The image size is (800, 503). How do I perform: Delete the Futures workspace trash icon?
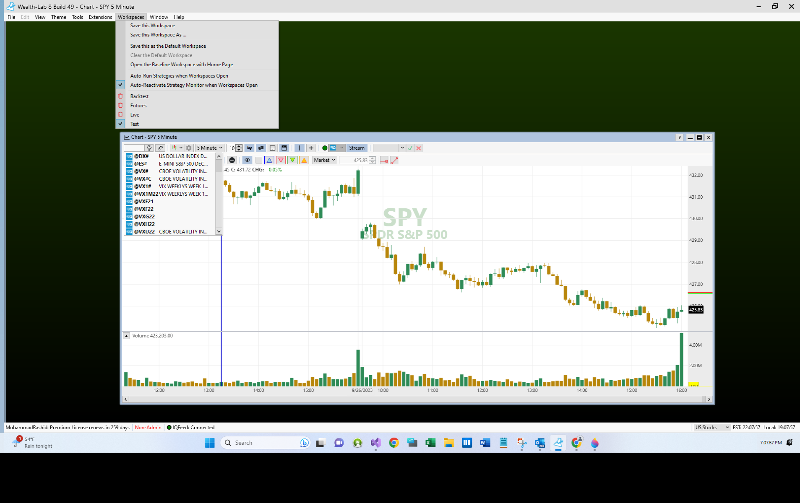click(120, 106)
